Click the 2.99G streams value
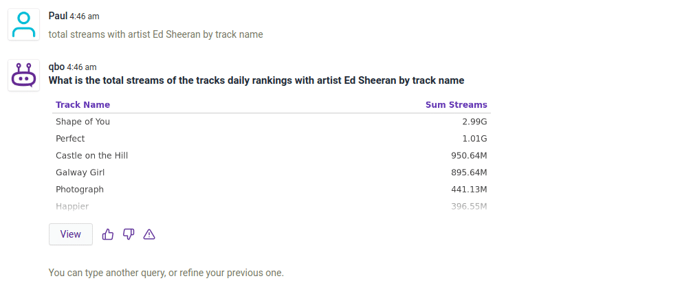This screenshot has height=283, width=693. 474,122
